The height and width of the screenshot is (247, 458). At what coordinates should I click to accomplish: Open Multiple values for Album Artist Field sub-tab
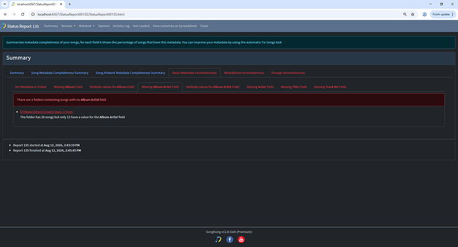point(212,87)
